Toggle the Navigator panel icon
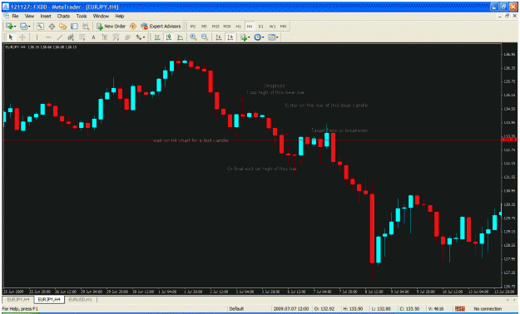520x314 pixels. pyautogui.click(x=63, y=27)
